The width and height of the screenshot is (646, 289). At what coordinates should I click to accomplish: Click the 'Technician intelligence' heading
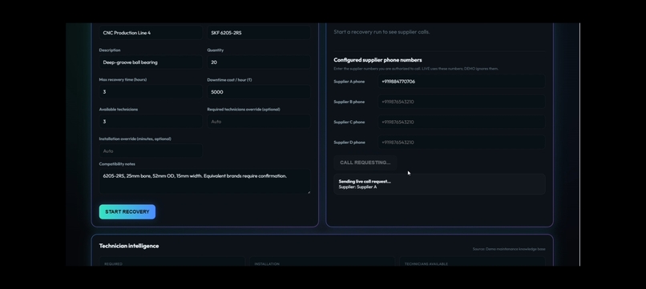tap(129, 246)
